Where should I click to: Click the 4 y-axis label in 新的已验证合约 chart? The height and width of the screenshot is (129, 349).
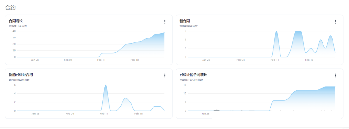click(x=15, y=93)
